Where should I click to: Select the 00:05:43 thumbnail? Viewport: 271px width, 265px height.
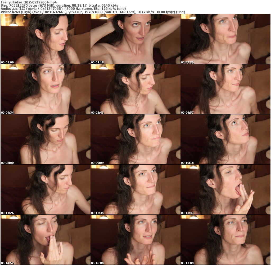135,89
